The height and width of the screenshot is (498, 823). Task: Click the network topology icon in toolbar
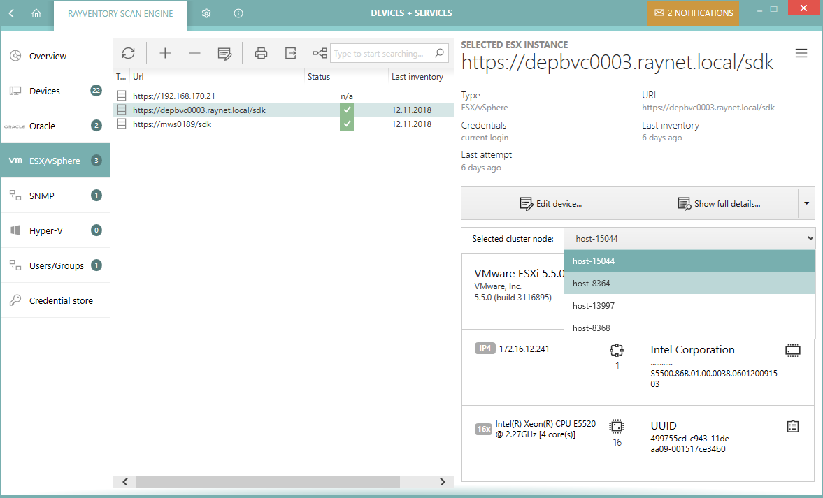[x=320, y=54]
